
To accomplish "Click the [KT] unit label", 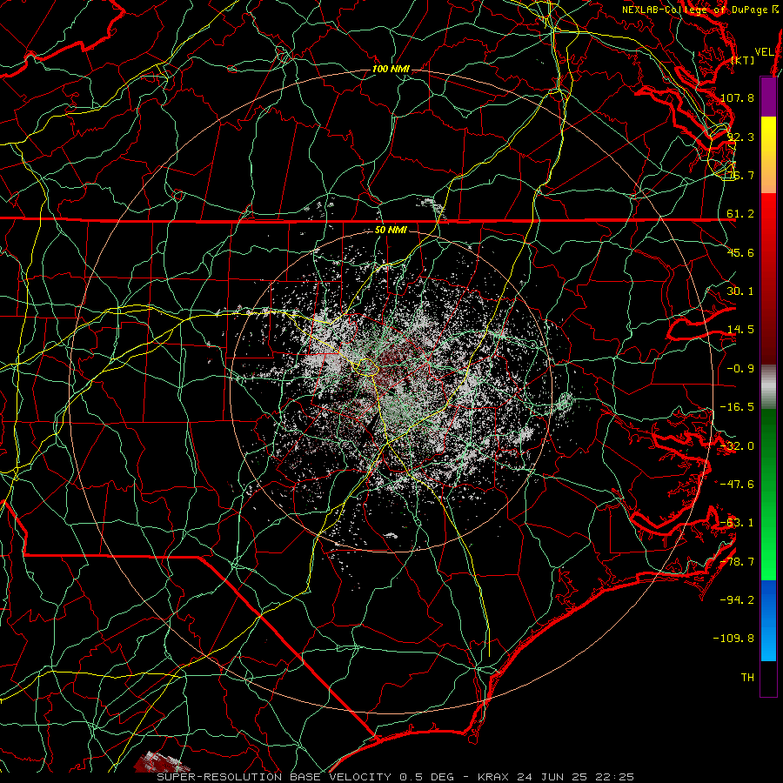I will [742, 60].
